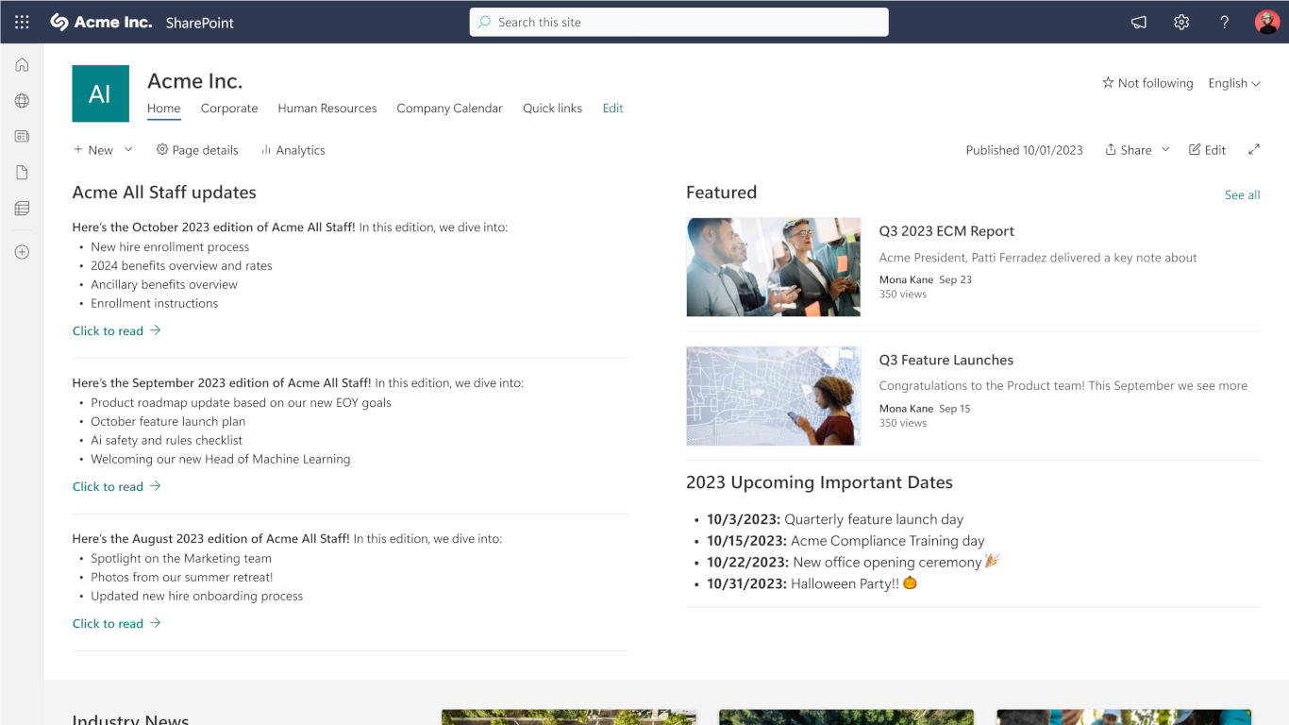
Task: Click in the Search this site box
Action: [678, 22]
